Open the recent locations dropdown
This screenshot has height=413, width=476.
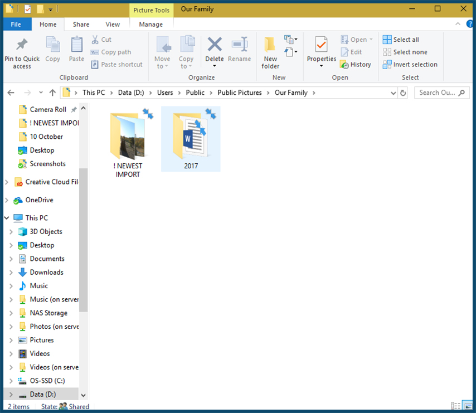41,93
